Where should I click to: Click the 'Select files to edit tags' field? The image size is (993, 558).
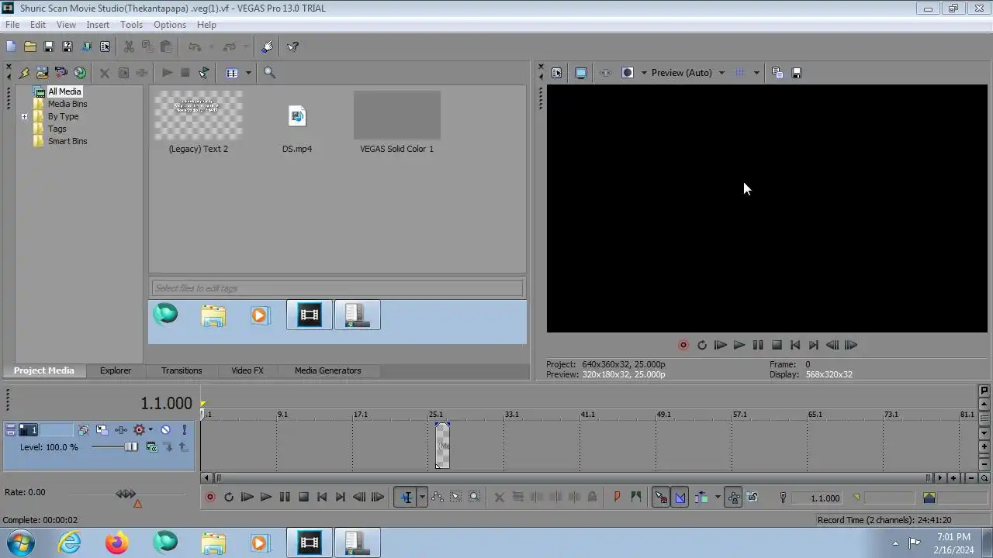click(337, 288)
